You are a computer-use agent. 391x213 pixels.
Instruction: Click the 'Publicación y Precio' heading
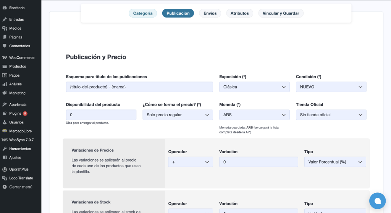click(x=96, y=57)
